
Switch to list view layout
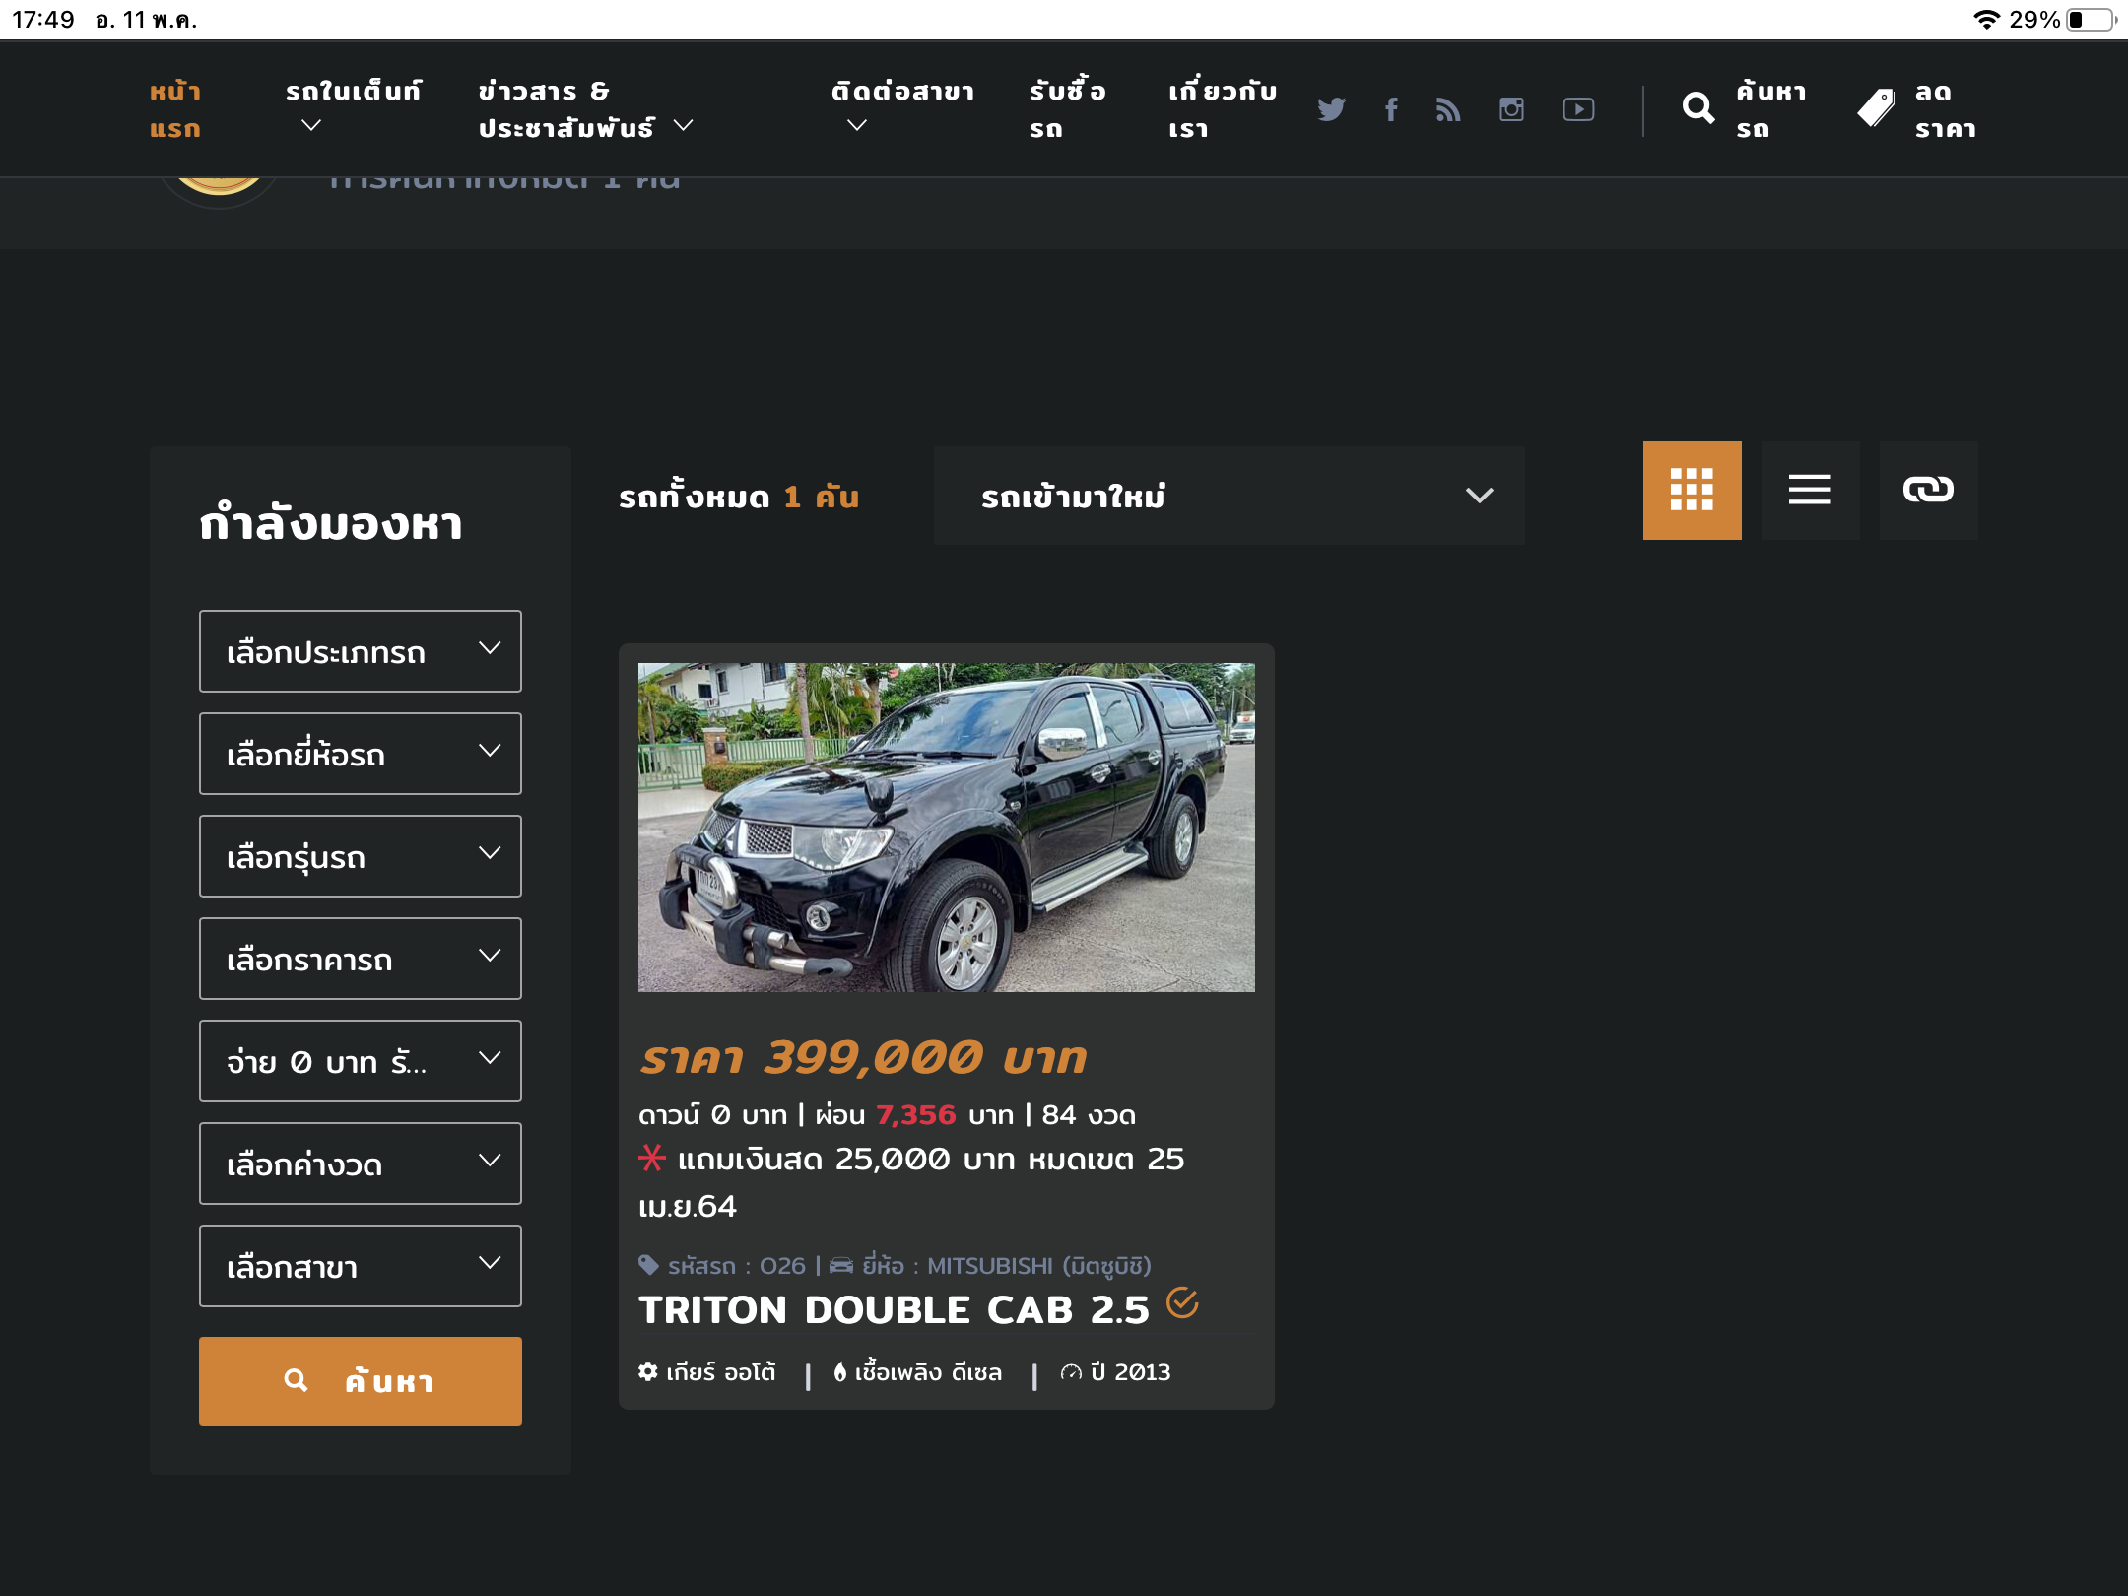[x=1810, y=490]
